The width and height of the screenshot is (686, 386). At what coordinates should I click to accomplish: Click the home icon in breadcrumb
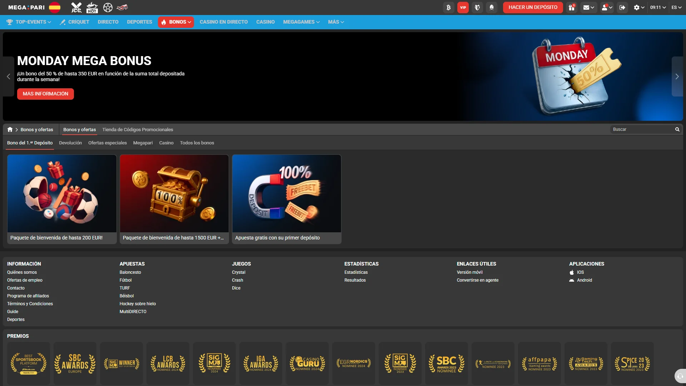click(x=10, y=129)
